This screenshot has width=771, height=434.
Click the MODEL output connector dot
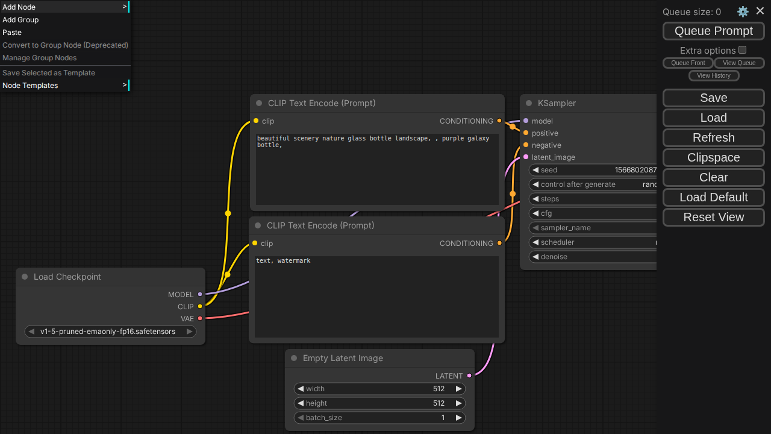200,294
